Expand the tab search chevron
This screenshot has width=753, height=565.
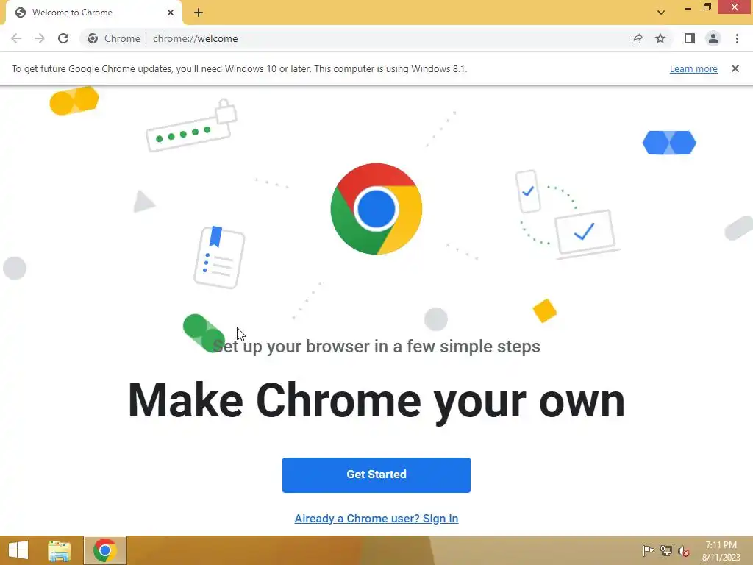pyautogui.click(x=661, y=13)
